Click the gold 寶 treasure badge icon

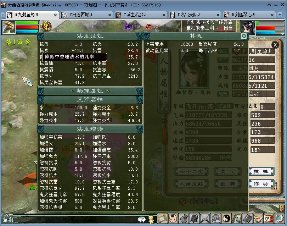tap(46, 26)
